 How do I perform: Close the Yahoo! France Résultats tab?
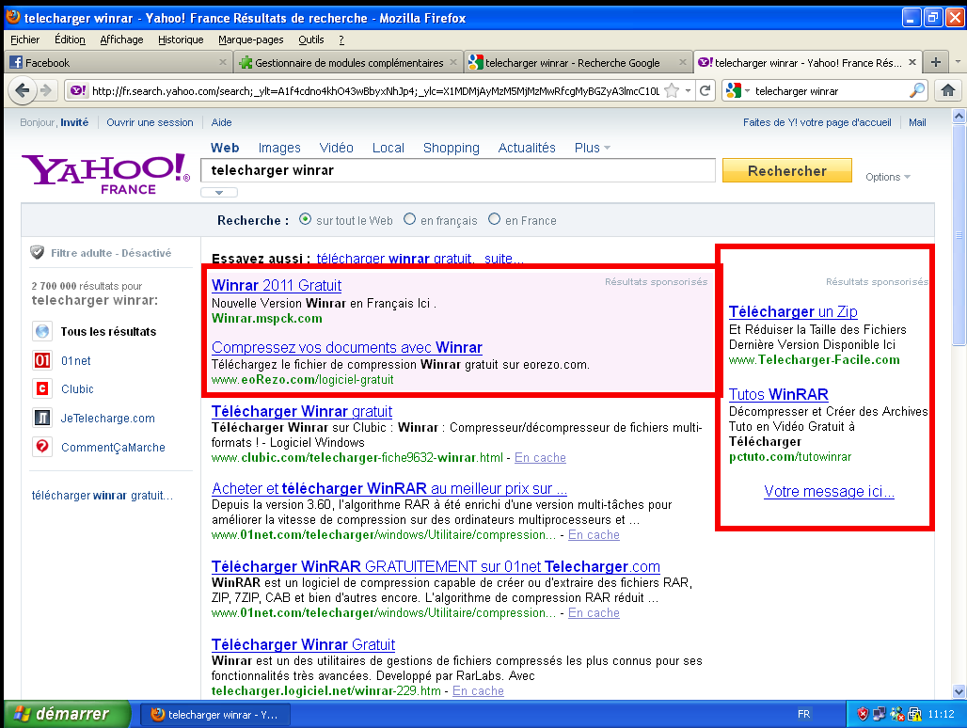pyautogui.click(x=912, y=62)
